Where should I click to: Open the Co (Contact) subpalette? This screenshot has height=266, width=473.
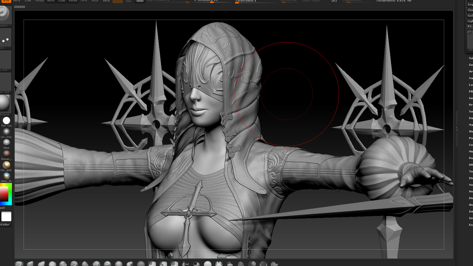tap(471, 144)
